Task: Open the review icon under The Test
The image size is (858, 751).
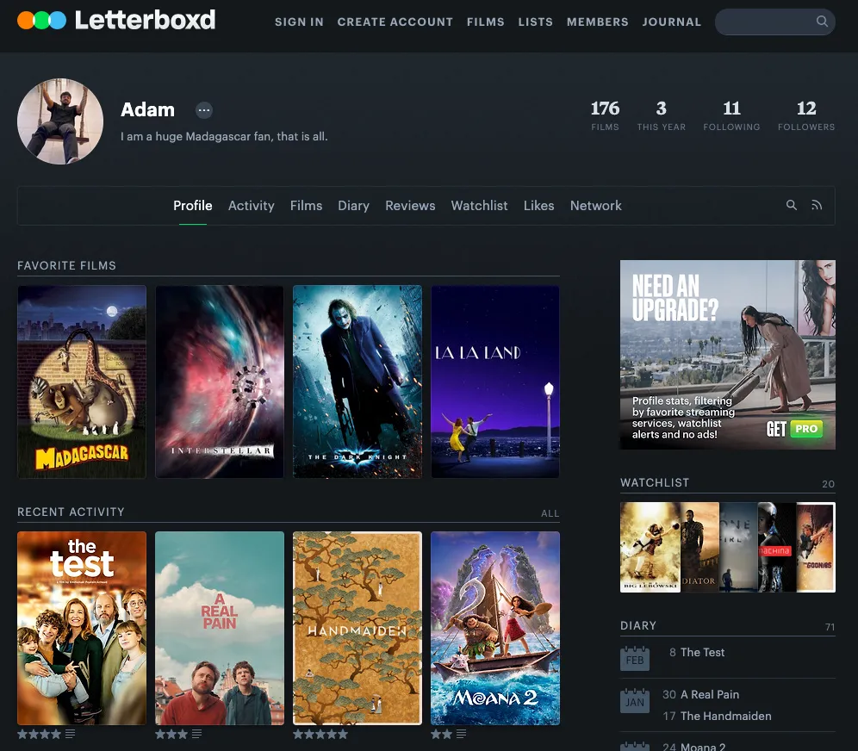Action: [70, 734]
